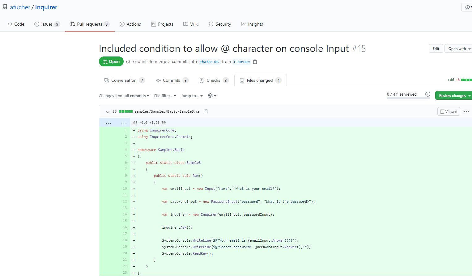The width and height of the screenshot is (472, 279).
Task: Collapse the Sample3.cs file diff
Action: click(x=108, y=112)
